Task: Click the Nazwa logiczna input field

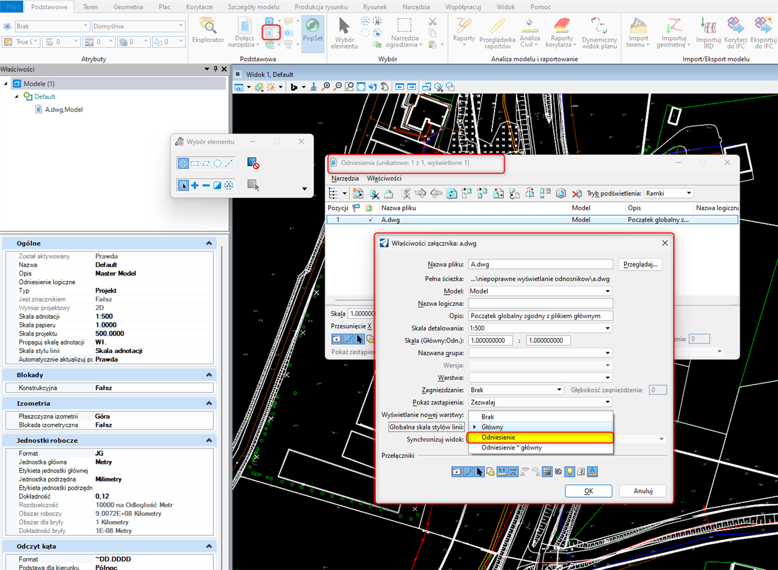Action: [540, 303]
